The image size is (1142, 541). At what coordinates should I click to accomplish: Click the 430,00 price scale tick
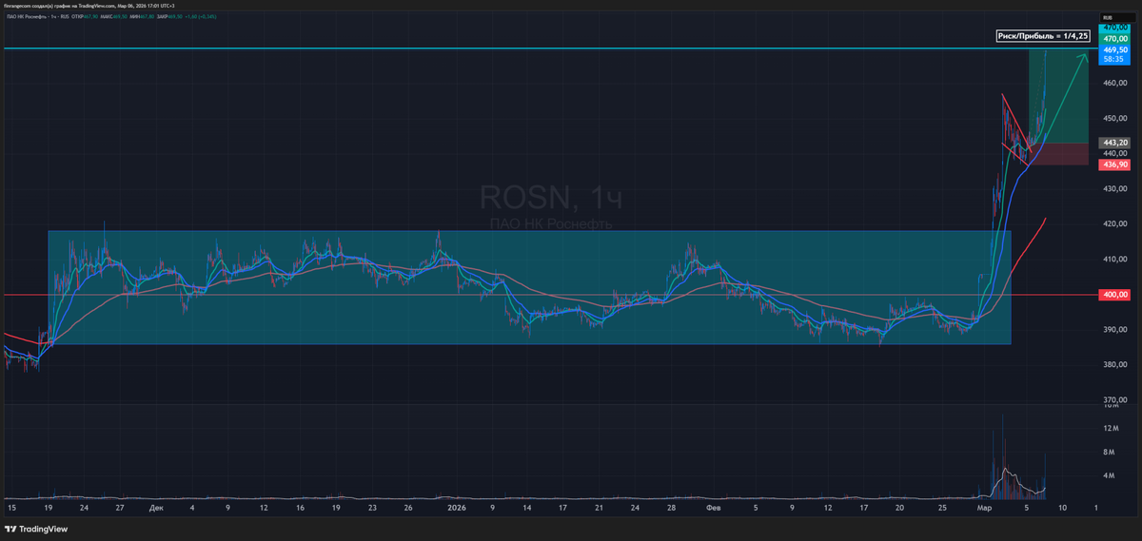(x=1115, y=188)
